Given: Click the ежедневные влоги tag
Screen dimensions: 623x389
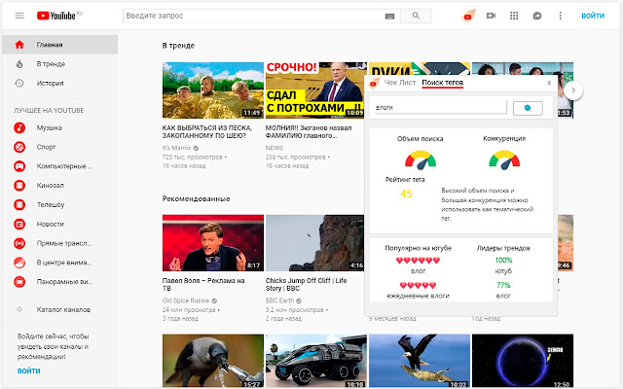Looking at the screenshot, I should point(418,296).
